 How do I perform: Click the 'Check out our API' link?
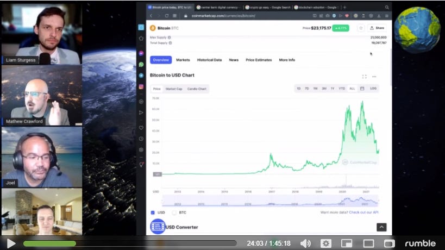tap(363, 212)
